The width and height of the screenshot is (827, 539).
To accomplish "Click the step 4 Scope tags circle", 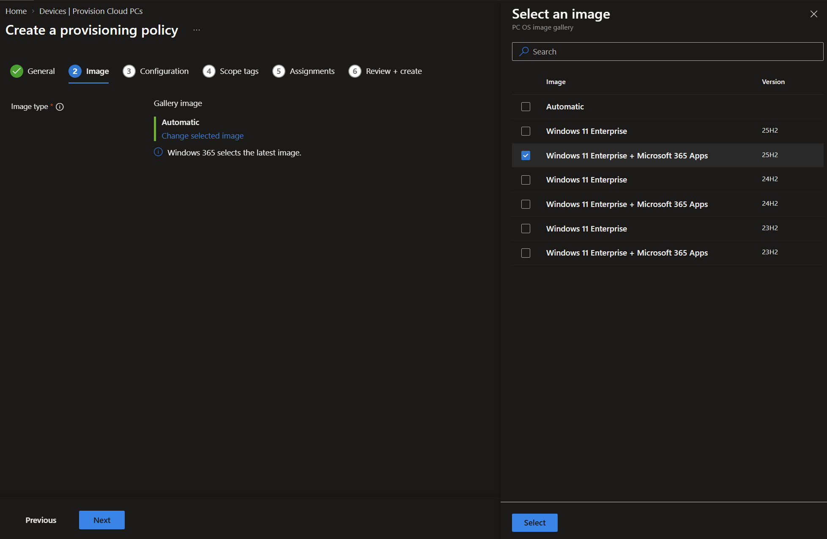I will pos(209,71).
